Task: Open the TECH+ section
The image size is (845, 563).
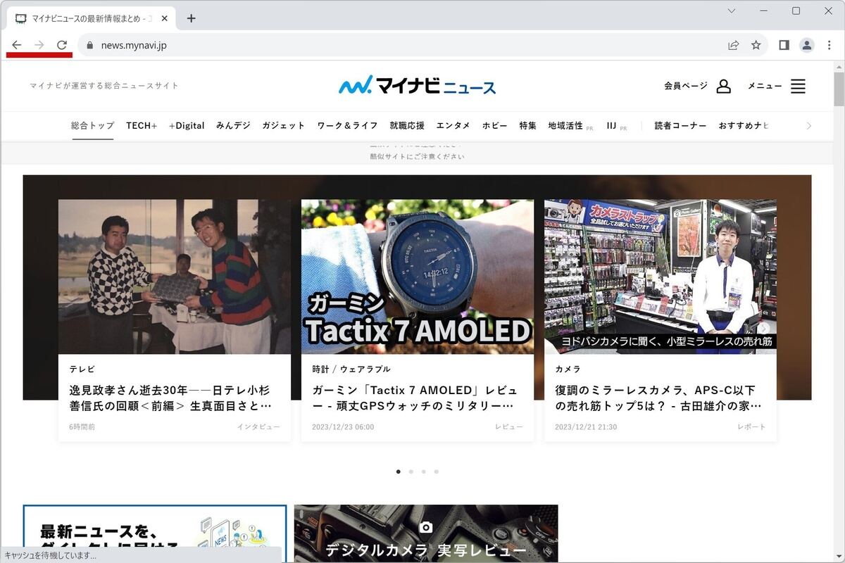Action: pos(142,125)
